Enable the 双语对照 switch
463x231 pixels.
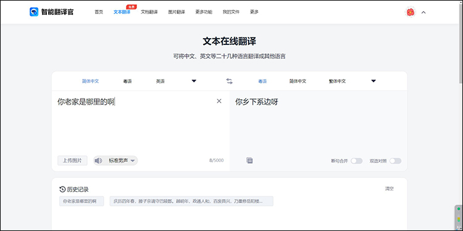395,161
